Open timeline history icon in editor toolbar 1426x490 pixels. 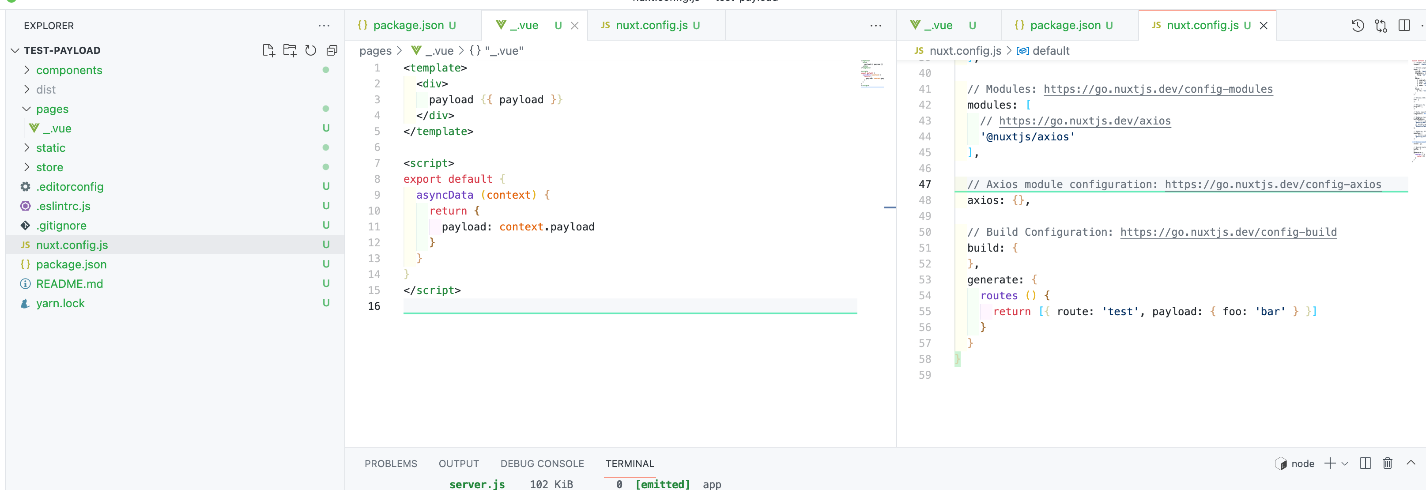click(1358, 26)
